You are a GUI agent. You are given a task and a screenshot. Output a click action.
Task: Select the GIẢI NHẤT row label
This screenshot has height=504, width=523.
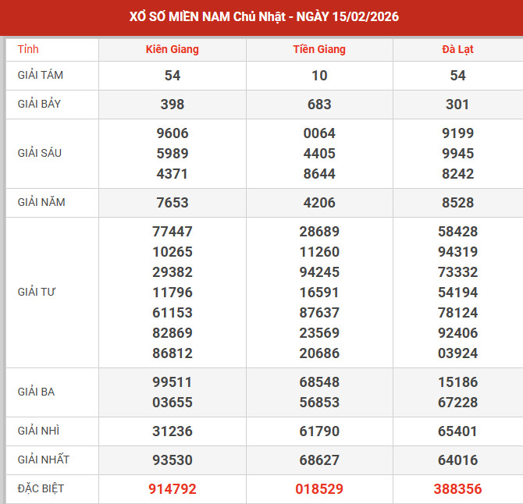tap(43, 460)
